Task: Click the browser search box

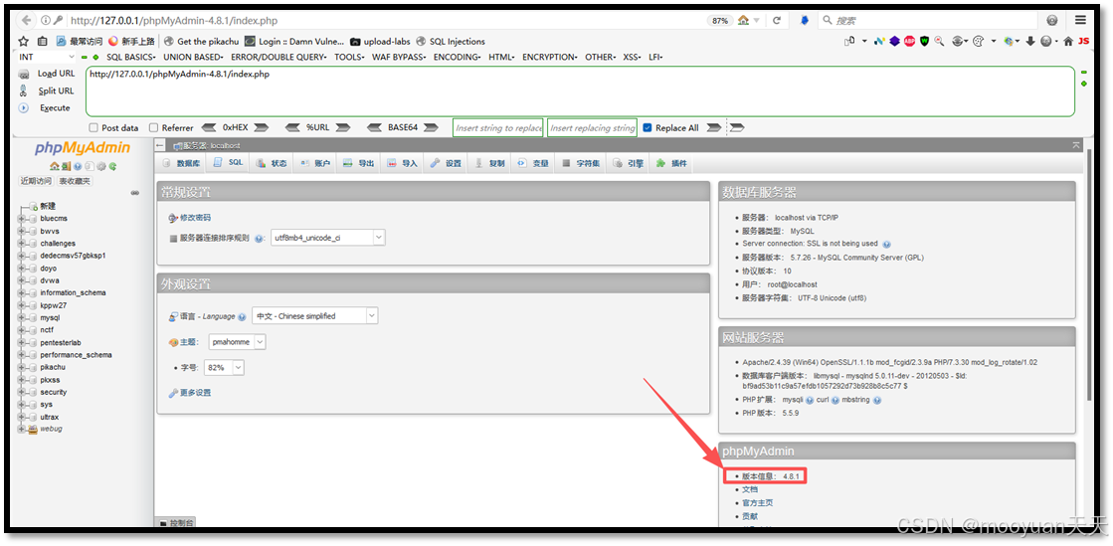Action: pos(928,21)
